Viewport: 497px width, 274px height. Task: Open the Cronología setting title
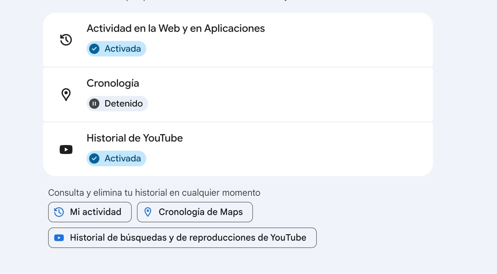coord(113,83)
